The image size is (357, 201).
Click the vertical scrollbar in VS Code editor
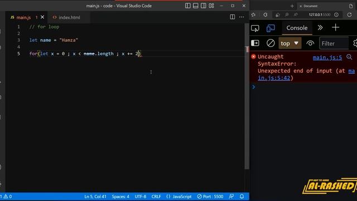tap(247, 95)
